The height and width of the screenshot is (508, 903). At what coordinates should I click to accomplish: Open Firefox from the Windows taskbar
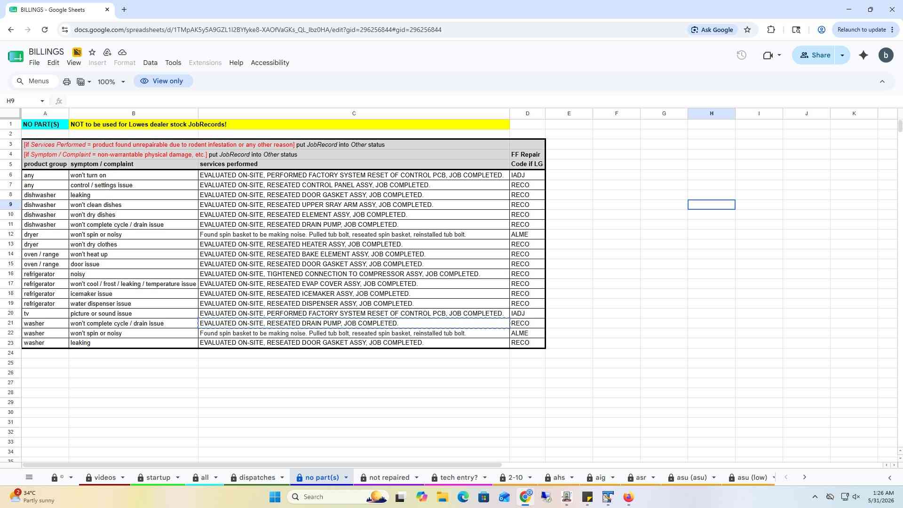click(x=628, y=497)
